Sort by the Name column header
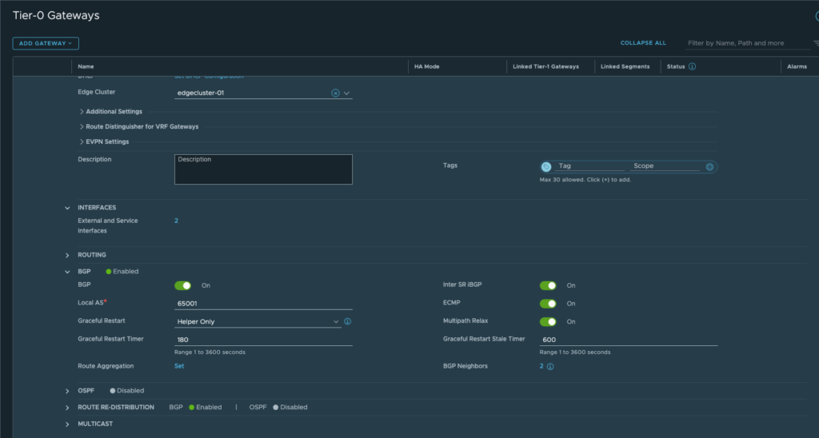This screenshot has height=438, width=819. point(86,66)
